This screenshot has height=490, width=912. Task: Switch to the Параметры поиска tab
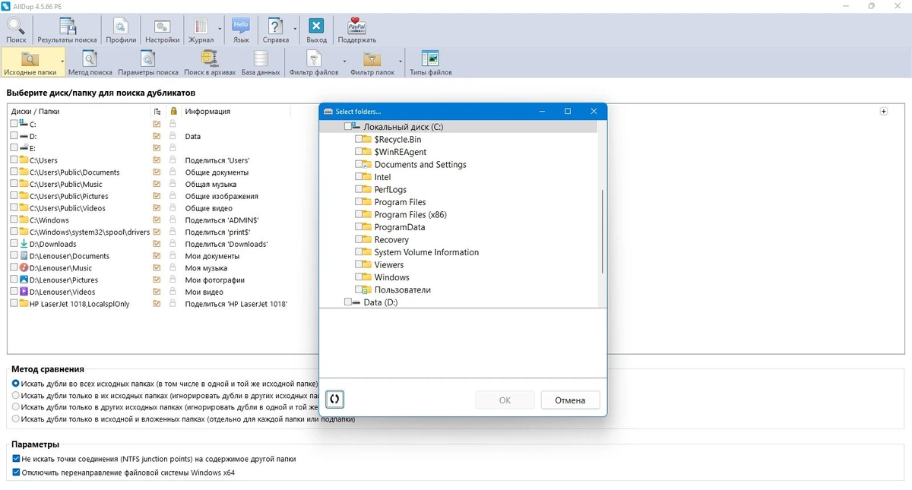(148, 63)
